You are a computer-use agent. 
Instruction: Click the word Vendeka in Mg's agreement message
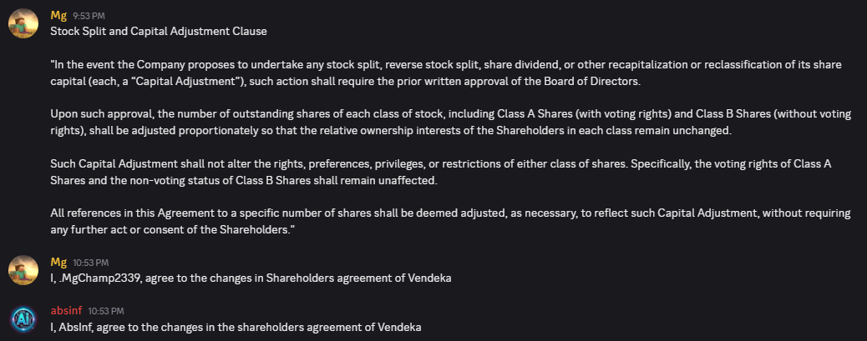[x=429, y=278]
